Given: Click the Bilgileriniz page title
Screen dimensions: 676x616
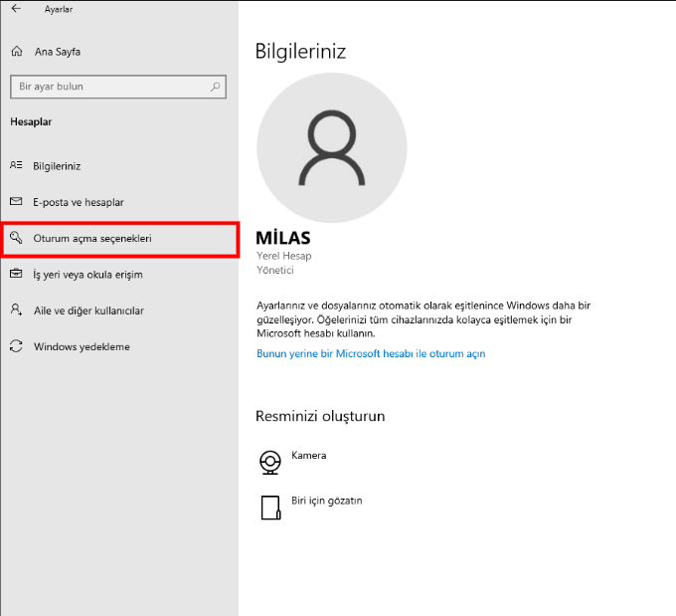Looking at the screenshot, I should pos(300,52).
